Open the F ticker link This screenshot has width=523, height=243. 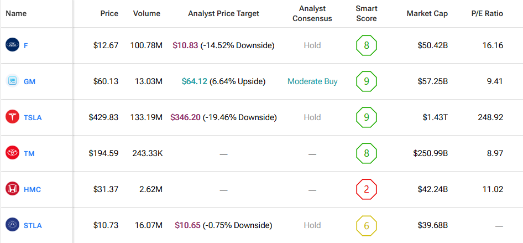tap(26, 45)
